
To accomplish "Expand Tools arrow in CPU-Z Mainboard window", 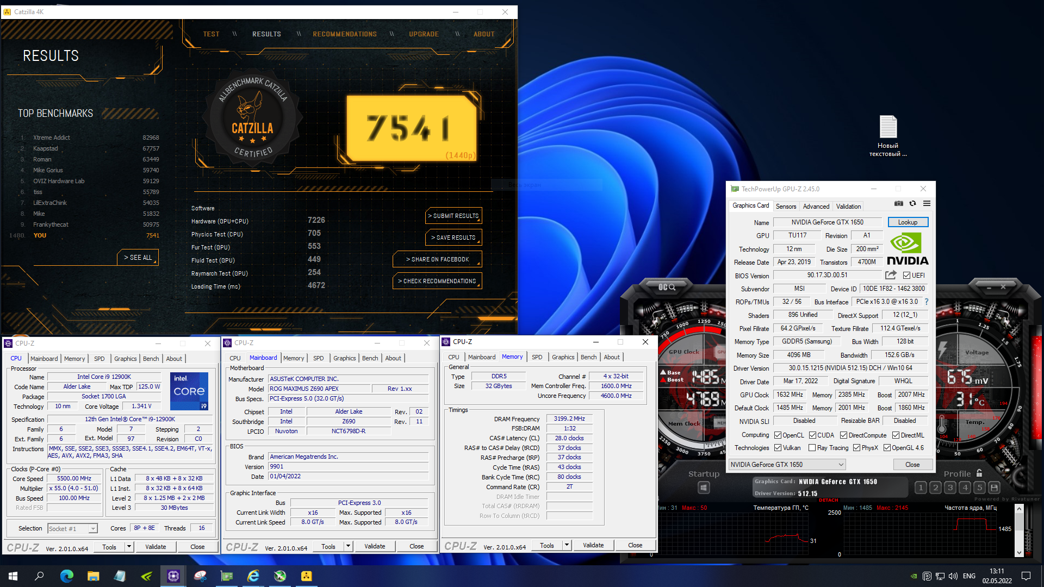I will point(348,546).
